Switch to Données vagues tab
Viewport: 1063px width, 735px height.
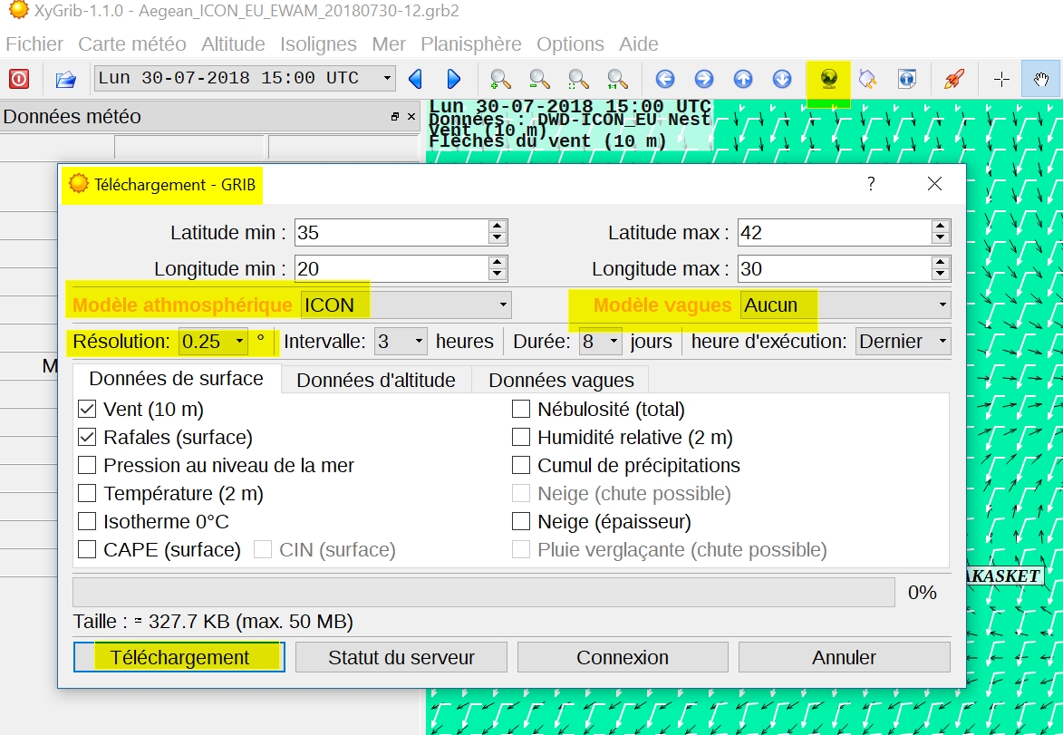coord(561,381)
